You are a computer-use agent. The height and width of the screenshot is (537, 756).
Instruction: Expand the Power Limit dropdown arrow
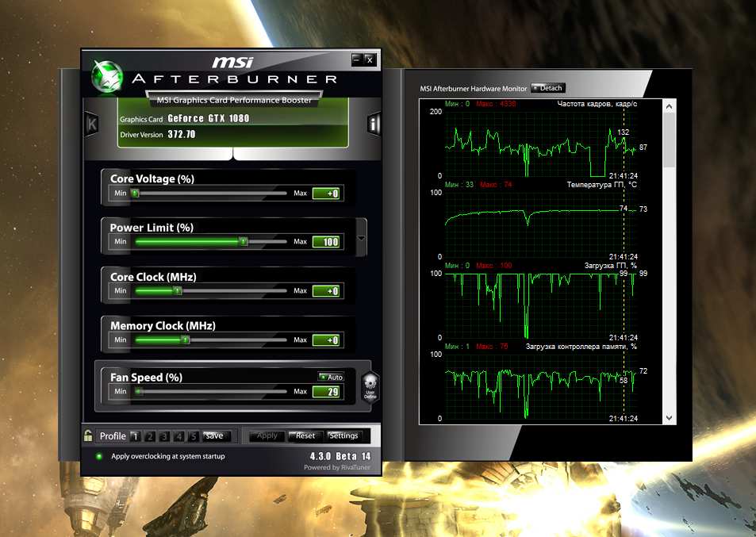361,238
